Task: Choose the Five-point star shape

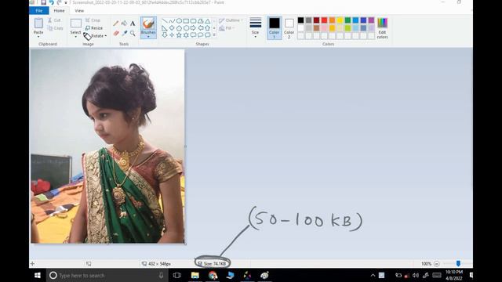Action: (179, 34)
